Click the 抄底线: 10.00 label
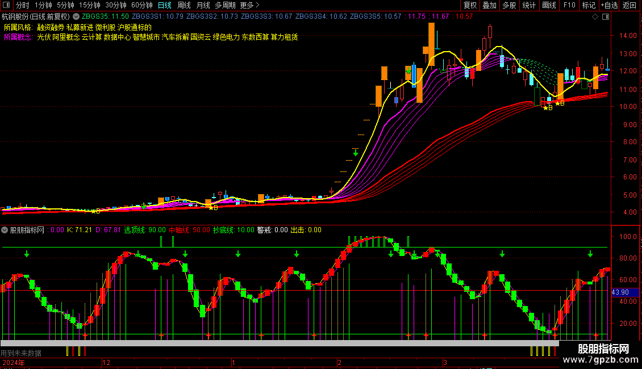Screen dimensions: 642x369 234,230
